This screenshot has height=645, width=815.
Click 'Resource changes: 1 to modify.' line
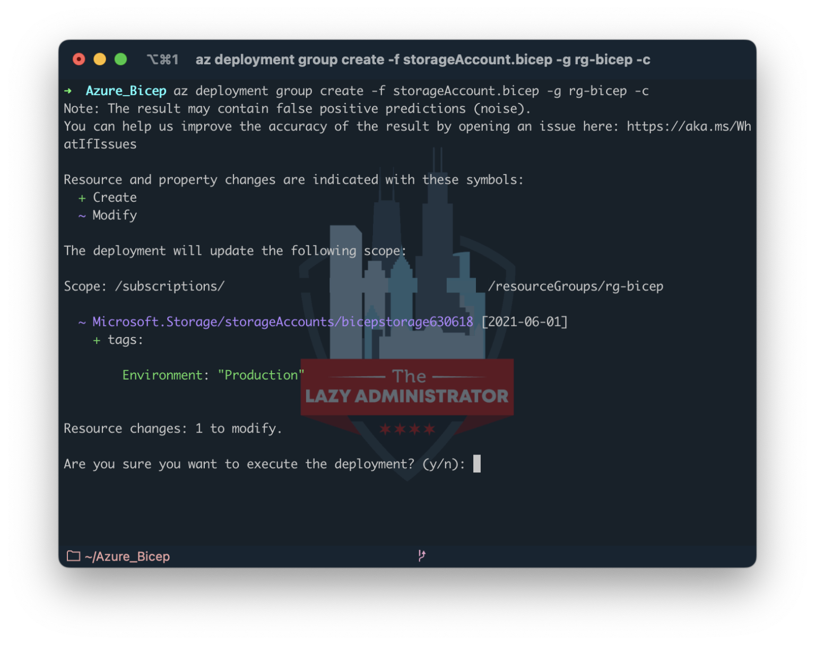(x=173, y=428)
